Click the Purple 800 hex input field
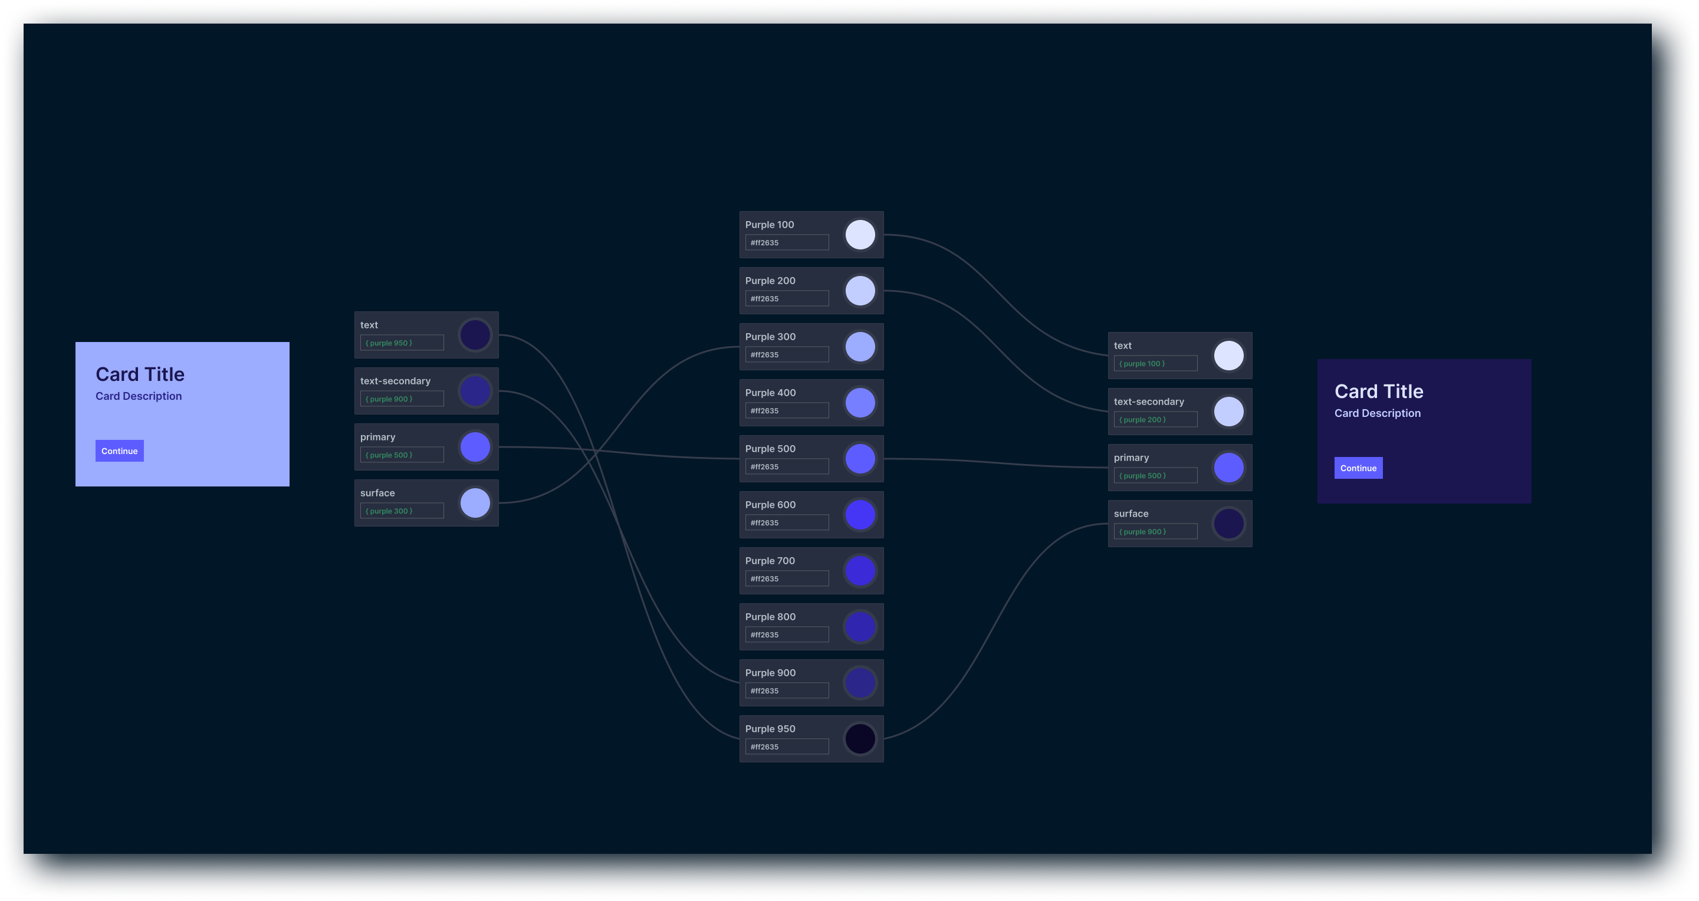1699x901 pixels. 786,634
